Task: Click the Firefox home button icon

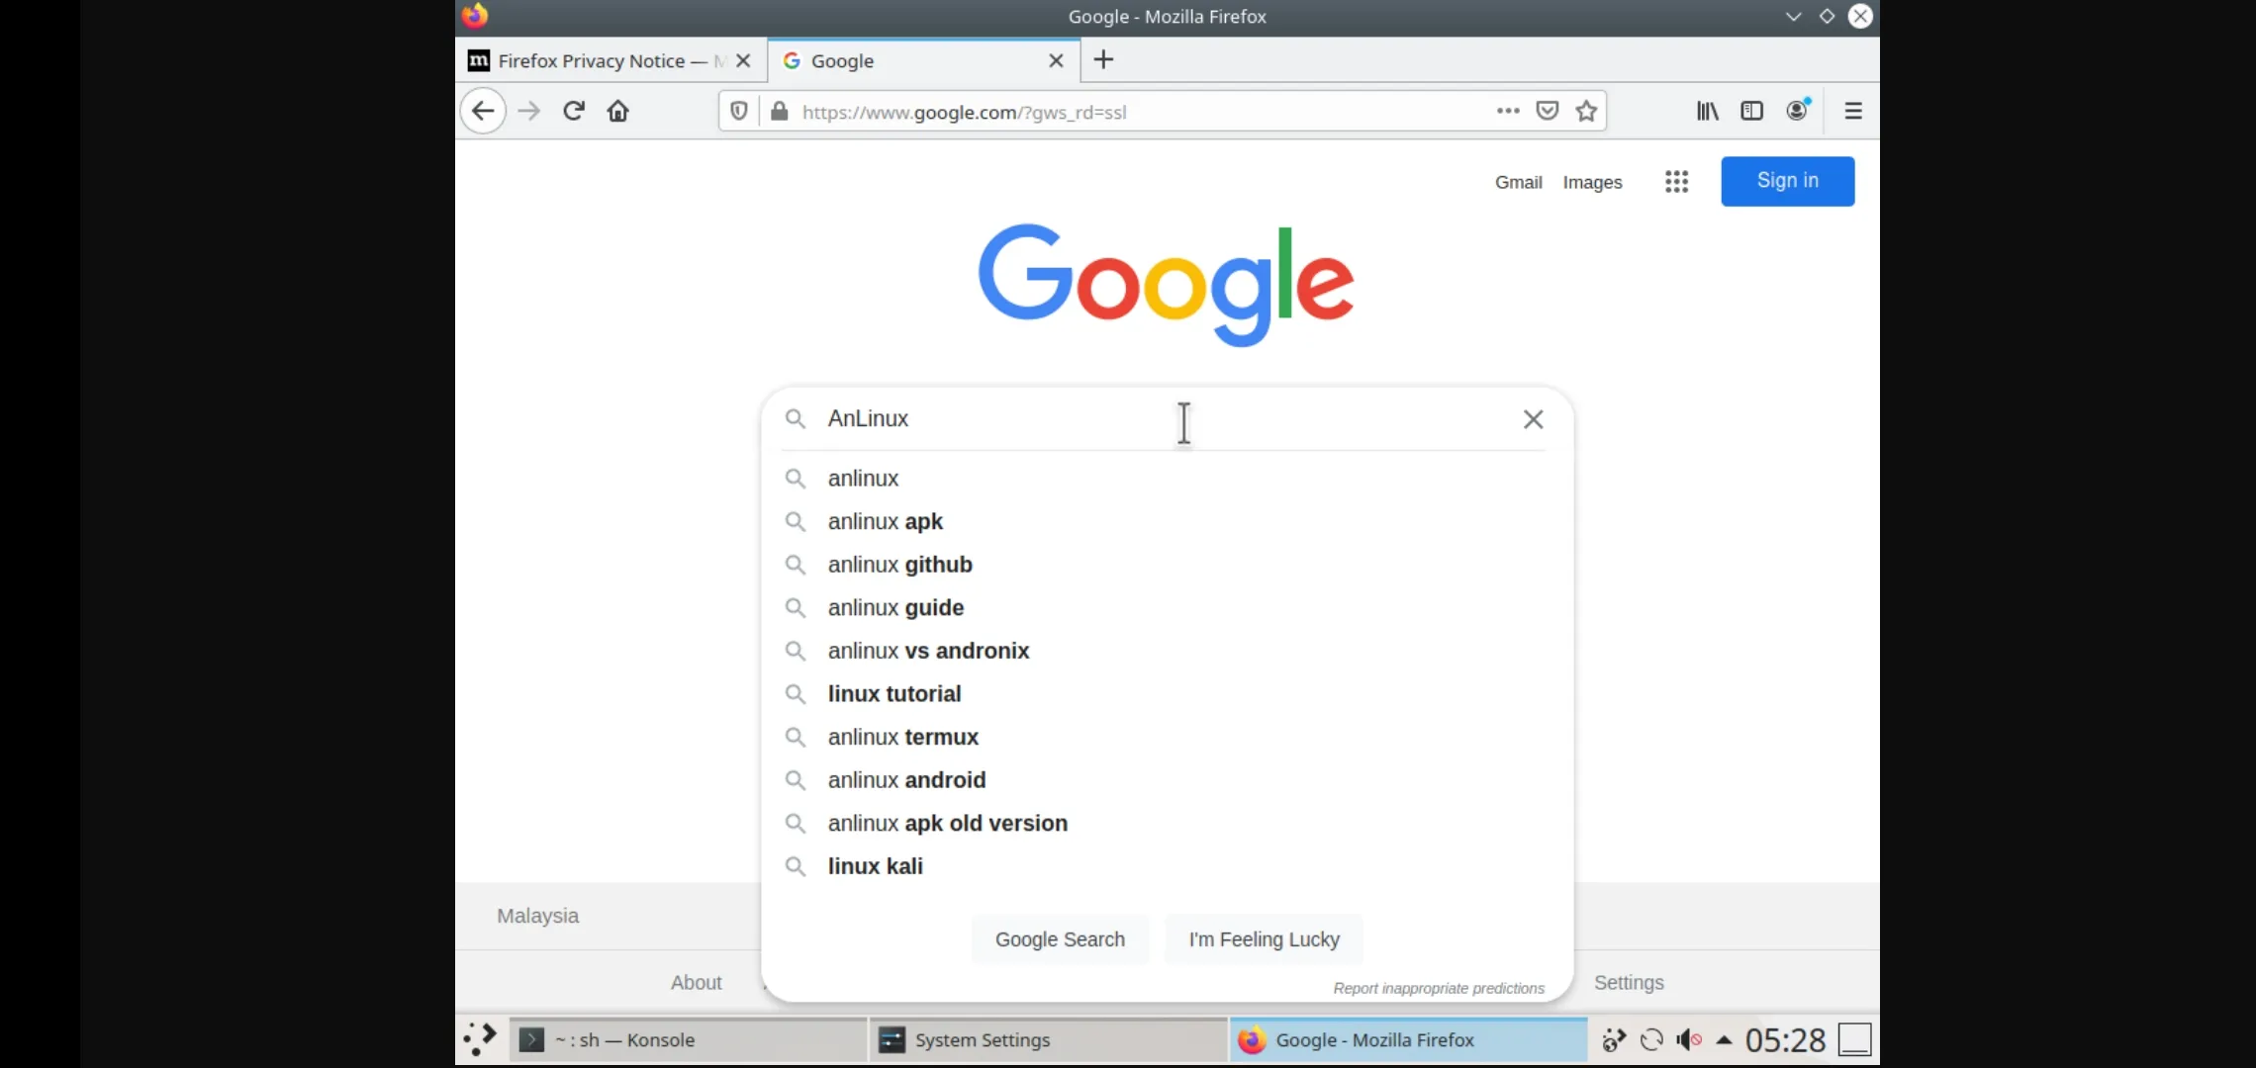Action: coord(618,111)
